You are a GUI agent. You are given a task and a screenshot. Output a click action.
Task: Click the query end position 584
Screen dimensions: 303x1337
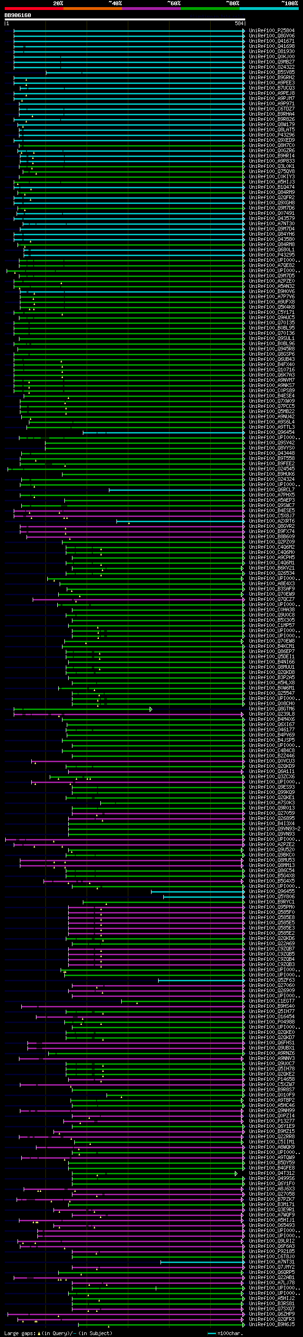click(239, 24)
